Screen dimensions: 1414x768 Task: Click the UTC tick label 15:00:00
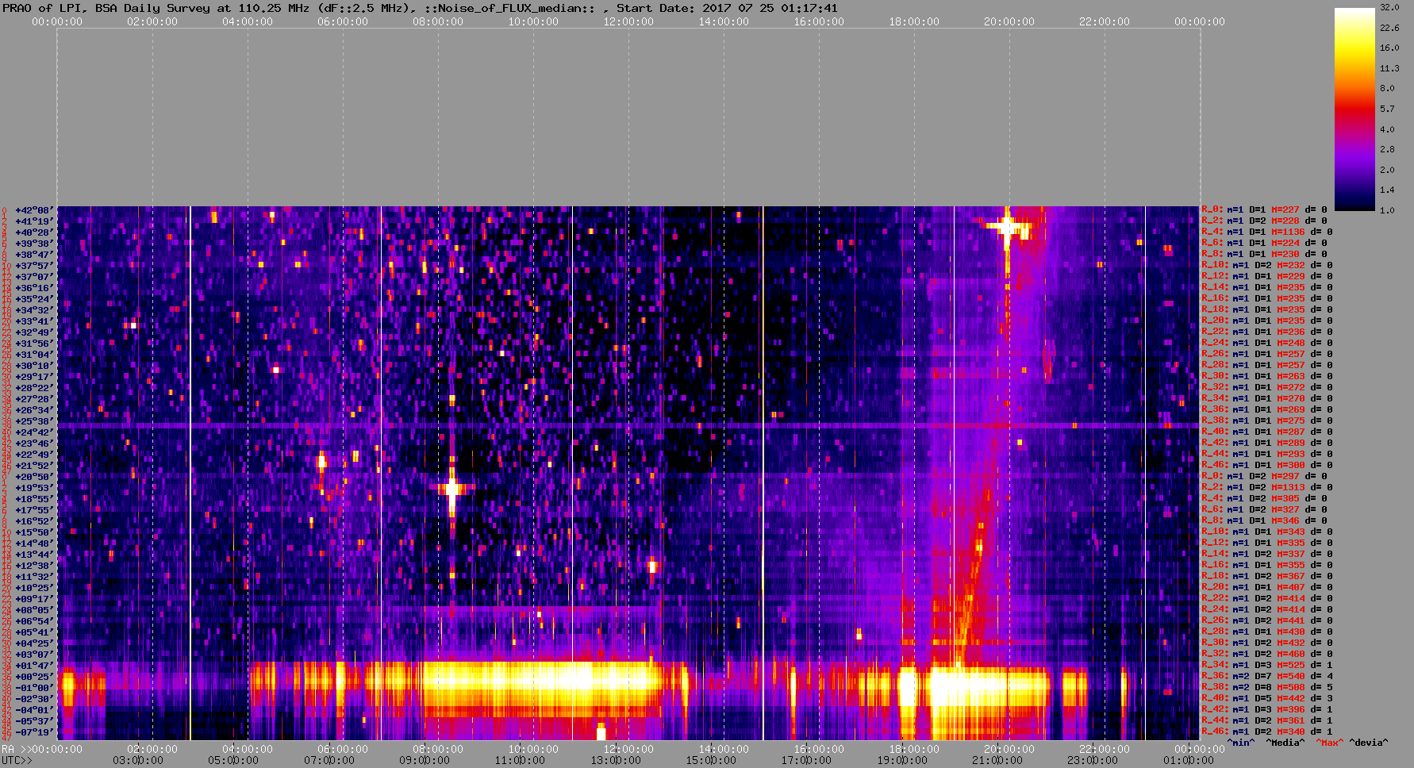(x=711, y=760)
